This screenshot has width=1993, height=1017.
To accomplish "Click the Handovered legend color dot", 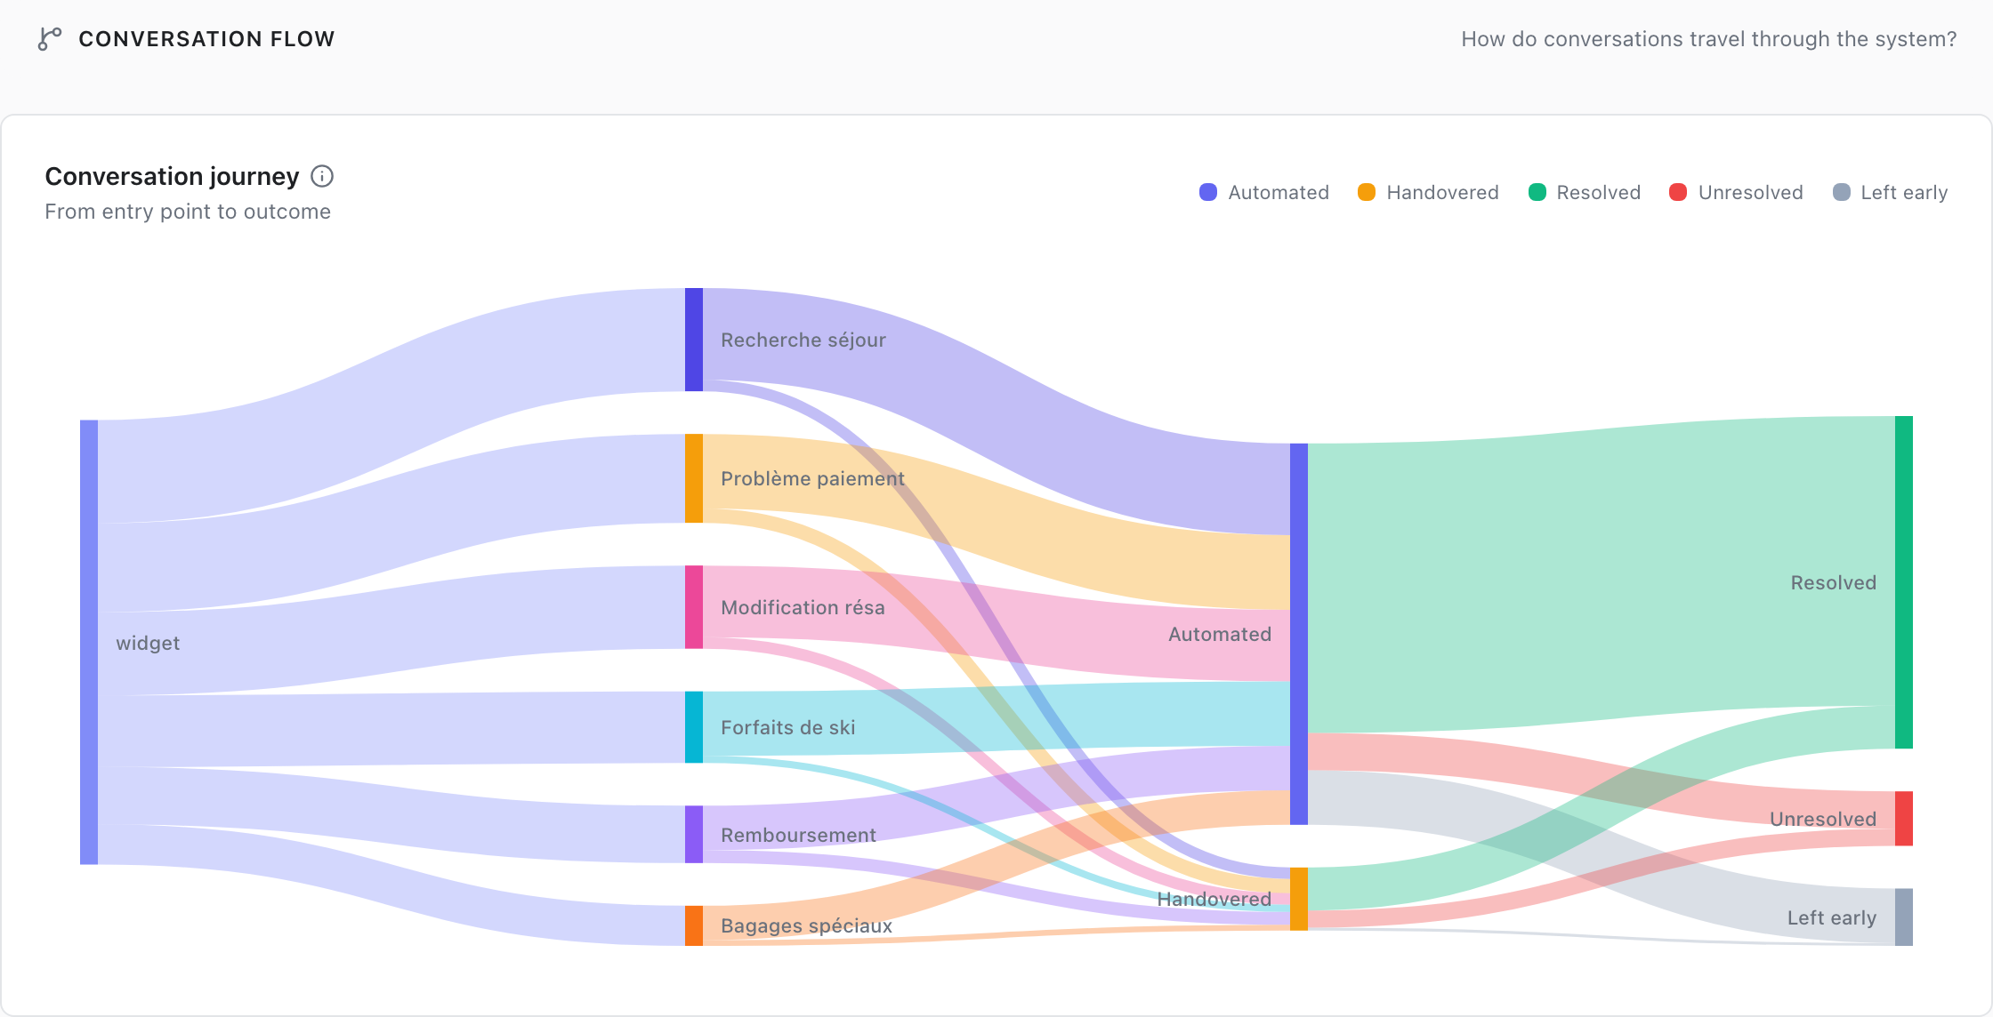I will pos(1366,192).
